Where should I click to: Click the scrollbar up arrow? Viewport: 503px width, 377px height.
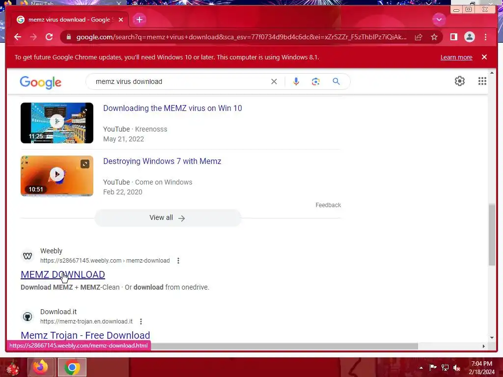click(x=492, y=73)
